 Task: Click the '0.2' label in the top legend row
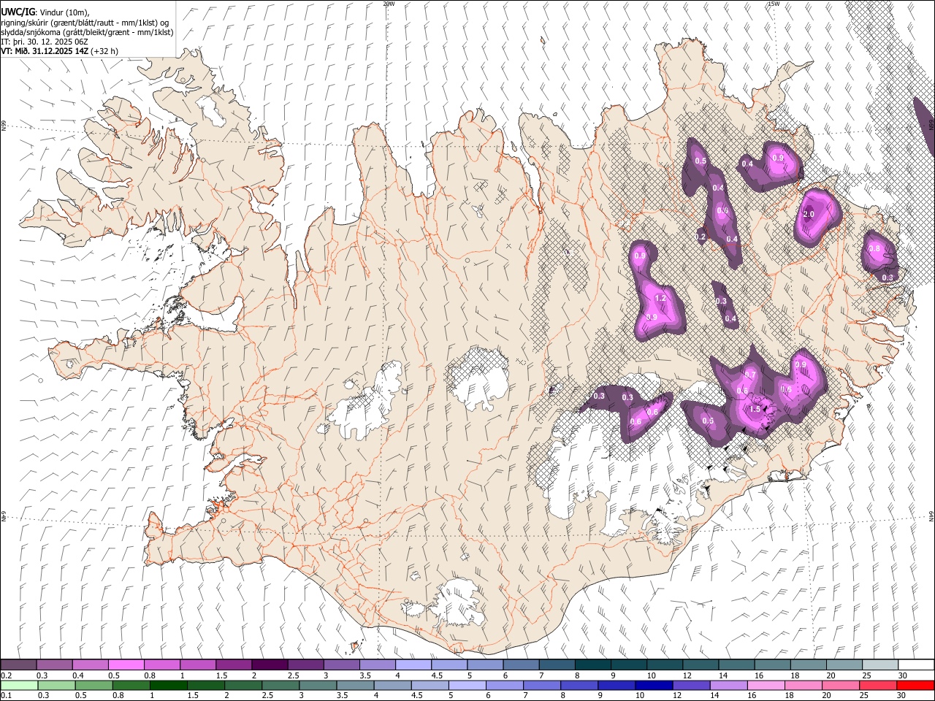[6, 675]
